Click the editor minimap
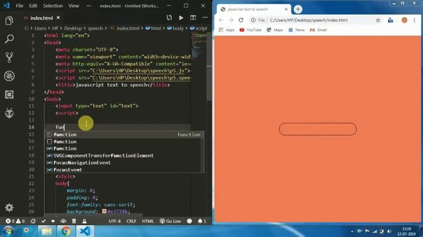The width and height of the screenshot is (423, 237). [198, 45]
